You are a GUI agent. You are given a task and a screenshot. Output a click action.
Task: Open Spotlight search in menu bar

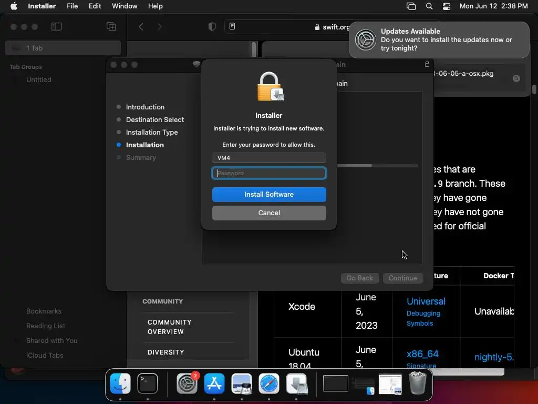pyautogui.click(x=429, y=6)
